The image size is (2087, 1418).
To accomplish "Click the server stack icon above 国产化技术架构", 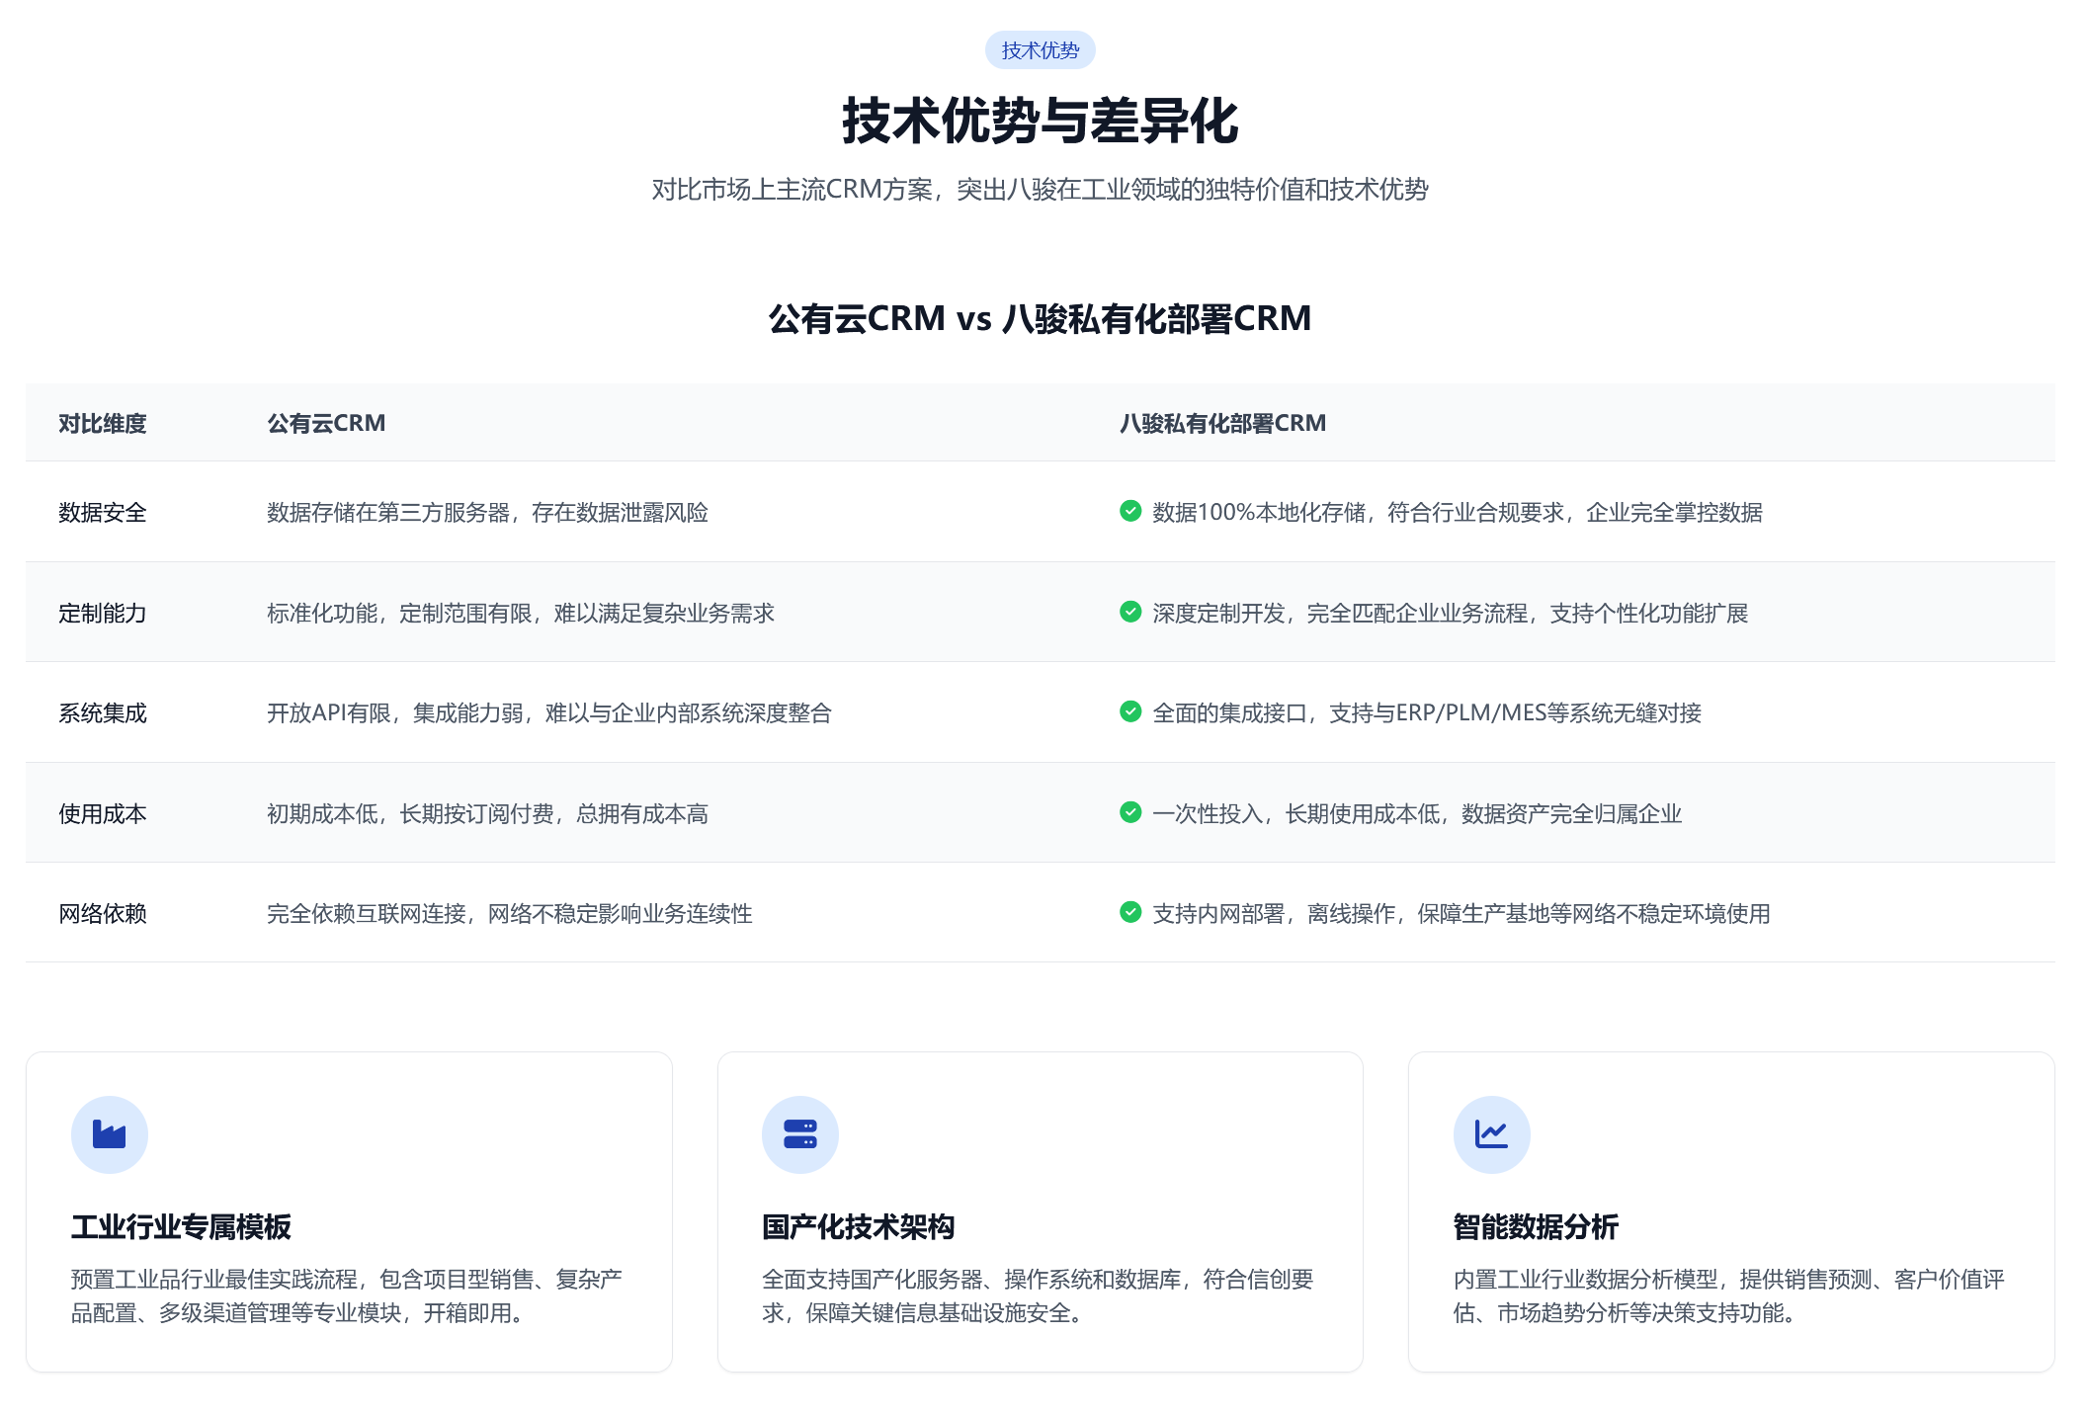I will pos(801,1133).
